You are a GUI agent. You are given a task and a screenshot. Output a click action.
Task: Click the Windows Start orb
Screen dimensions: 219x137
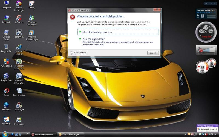click(x=5, y=134)
